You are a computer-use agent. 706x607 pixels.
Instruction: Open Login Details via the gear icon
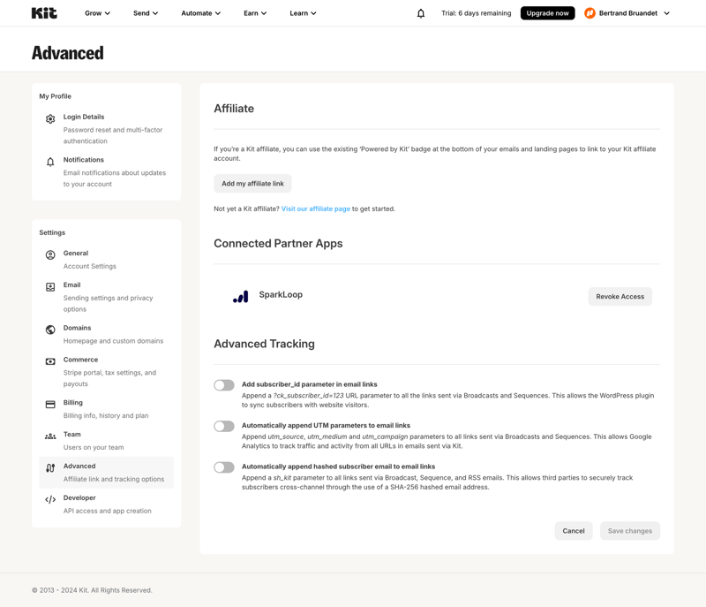pos(50,117)
